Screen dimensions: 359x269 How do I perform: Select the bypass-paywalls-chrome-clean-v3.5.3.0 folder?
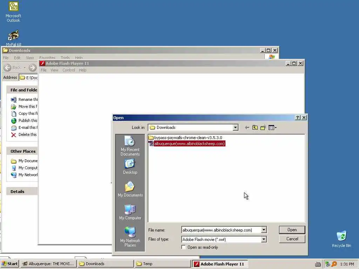click(x=185, y=138)
